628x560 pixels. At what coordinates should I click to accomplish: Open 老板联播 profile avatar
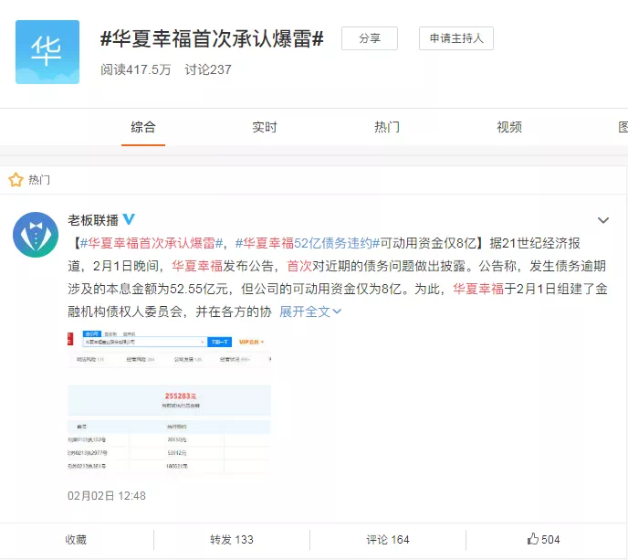[36, 235]
